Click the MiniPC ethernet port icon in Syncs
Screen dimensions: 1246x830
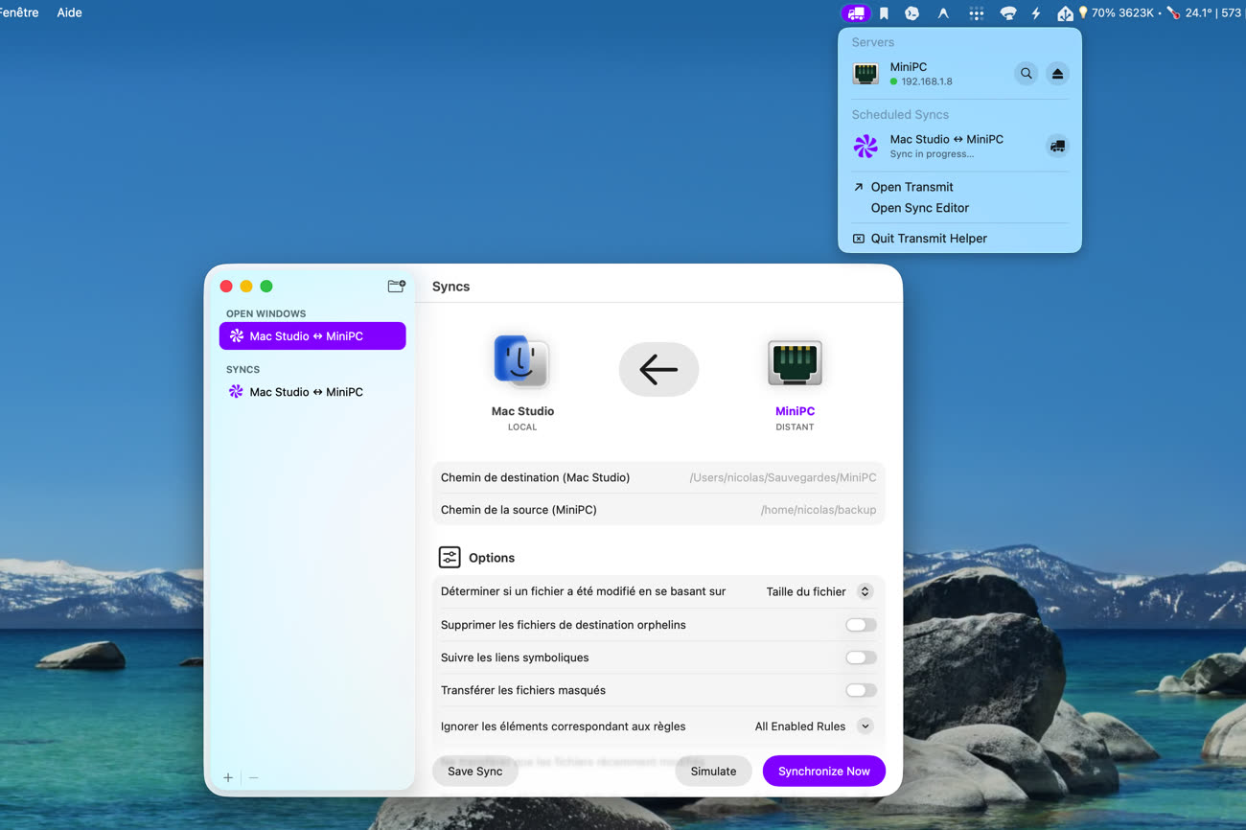(x=795, y=362)
